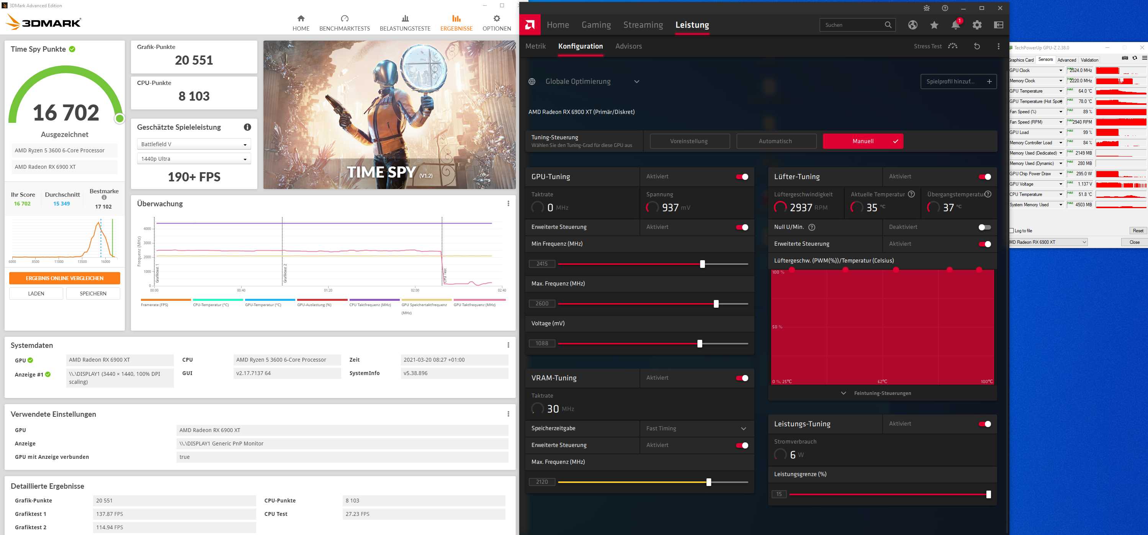The width and height of the screenshot is (1148, 535).
Task: Open the 3DMark Benchmarktests gauge icon
Action: point(345,19)
